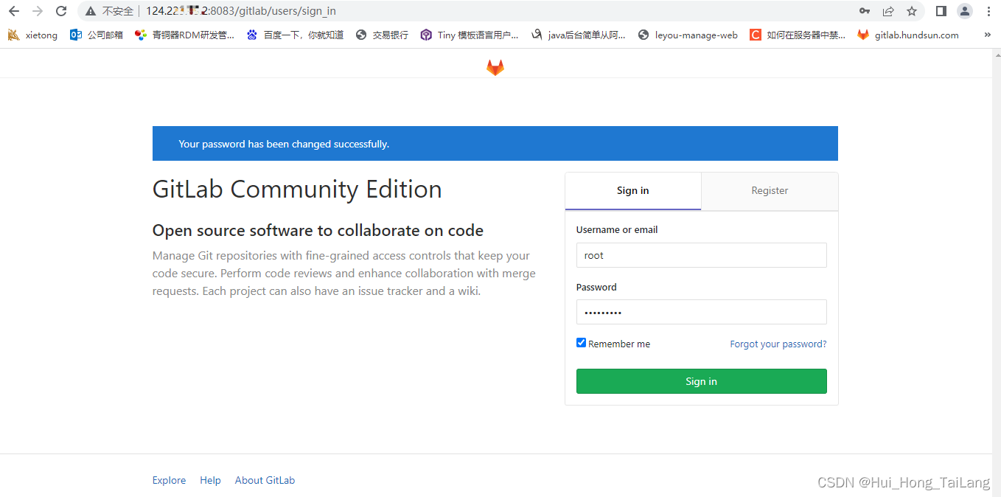The width and height of the screenshot is (1001, 497).
Task: Open Forgot your password link
Action: click(x=778, y=344)
